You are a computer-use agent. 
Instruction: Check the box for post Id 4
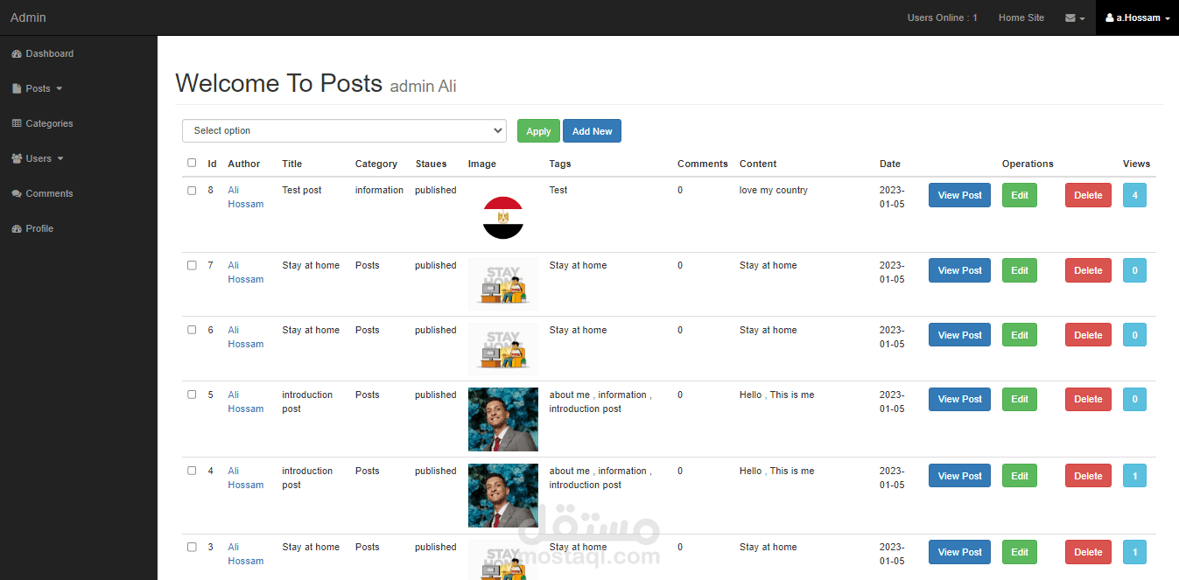point(192,471)
